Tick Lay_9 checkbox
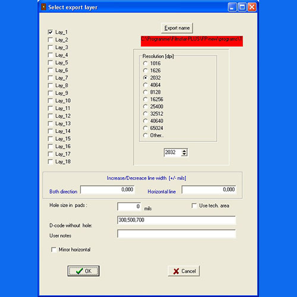Screen dimensions: 297x297 (x=50, y=93)
